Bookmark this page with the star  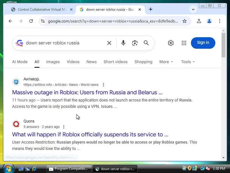185,21
